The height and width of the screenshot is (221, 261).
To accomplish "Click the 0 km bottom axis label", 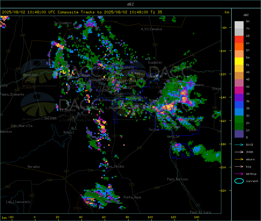I will 35,217.
